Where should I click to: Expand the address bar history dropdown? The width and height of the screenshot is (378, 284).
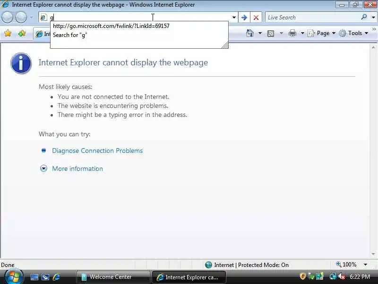[x=234, y=18]
